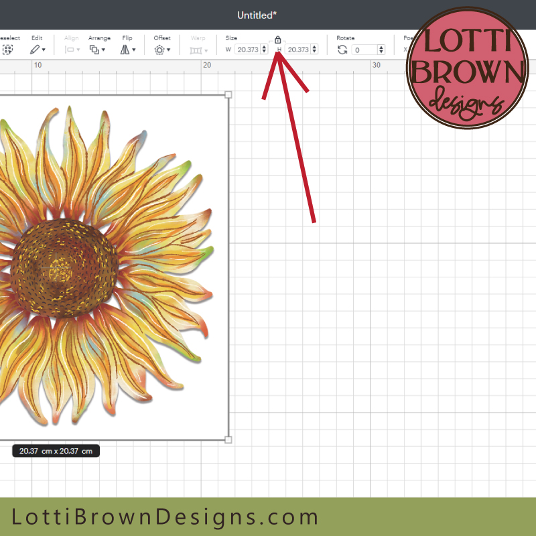The height and width of the screenshot is (536, 536).
Task: Click the height stepper arrows
Action: coord(314,49)
